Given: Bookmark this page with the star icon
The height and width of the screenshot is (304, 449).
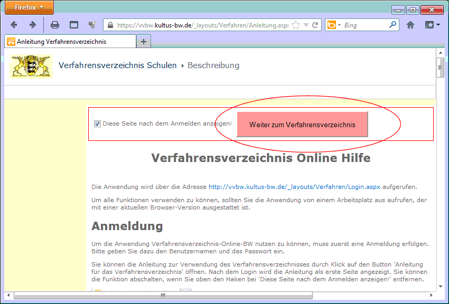Looking at the screenshot, I should click(x=296, y=25).
